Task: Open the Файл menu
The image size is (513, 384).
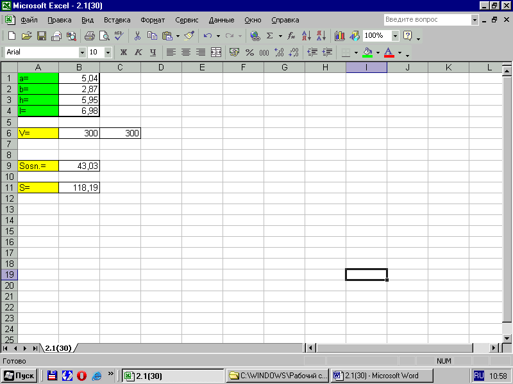Action: tap(29, 20)
